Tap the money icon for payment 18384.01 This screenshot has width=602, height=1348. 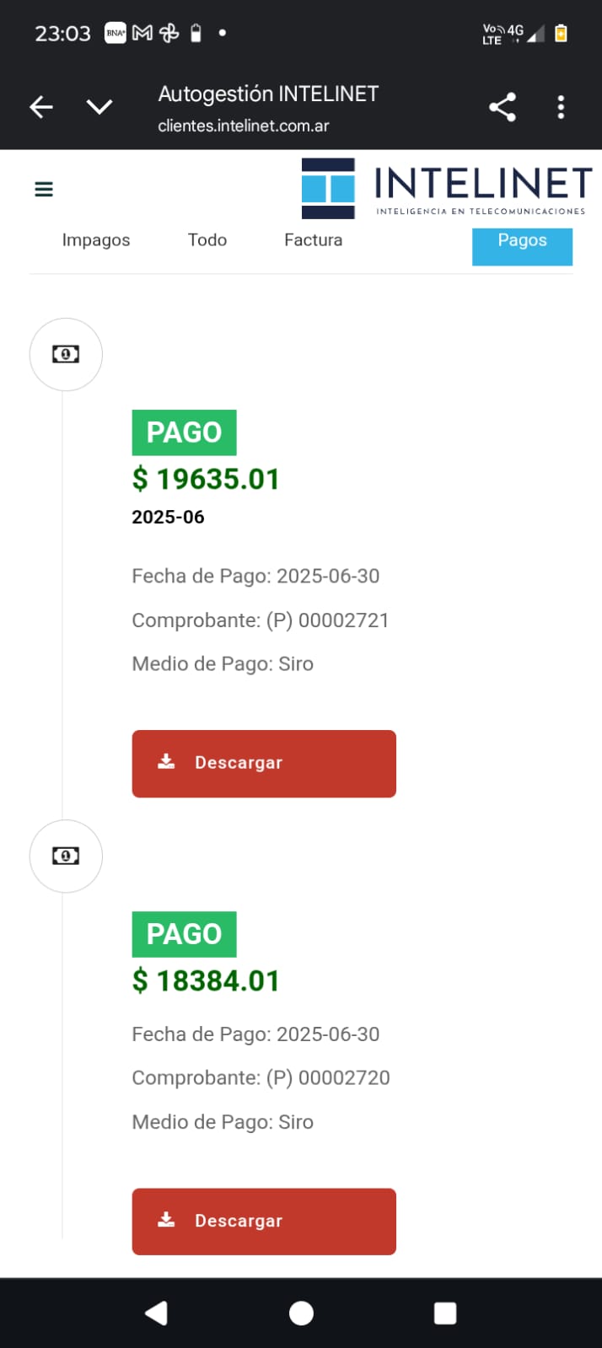(x=66, y=857)
